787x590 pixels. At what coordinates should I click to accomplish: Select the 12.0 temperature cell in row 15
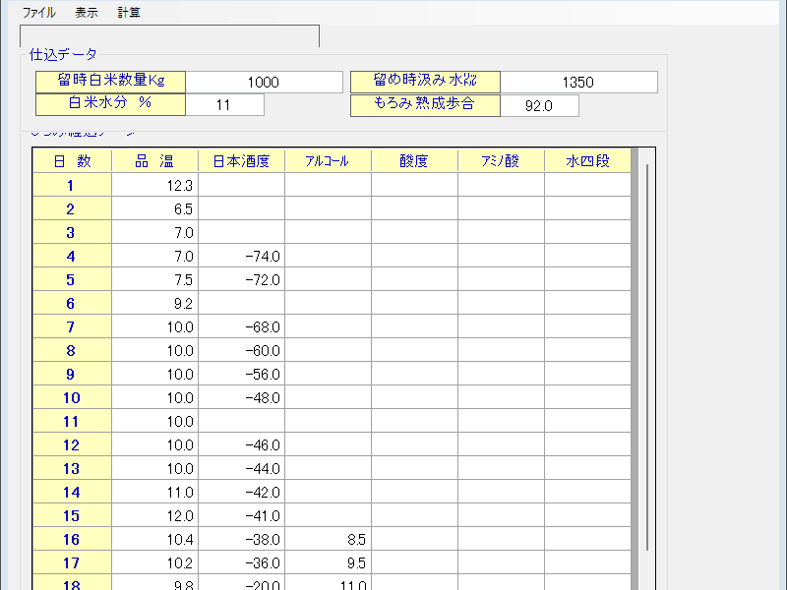(x=155, y=515)
